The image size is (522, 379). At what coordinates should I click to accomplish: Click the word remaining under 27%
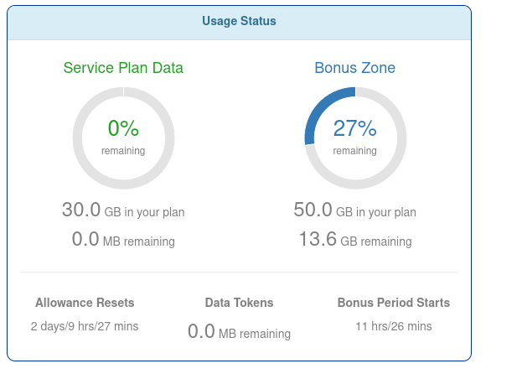point(354,151)
